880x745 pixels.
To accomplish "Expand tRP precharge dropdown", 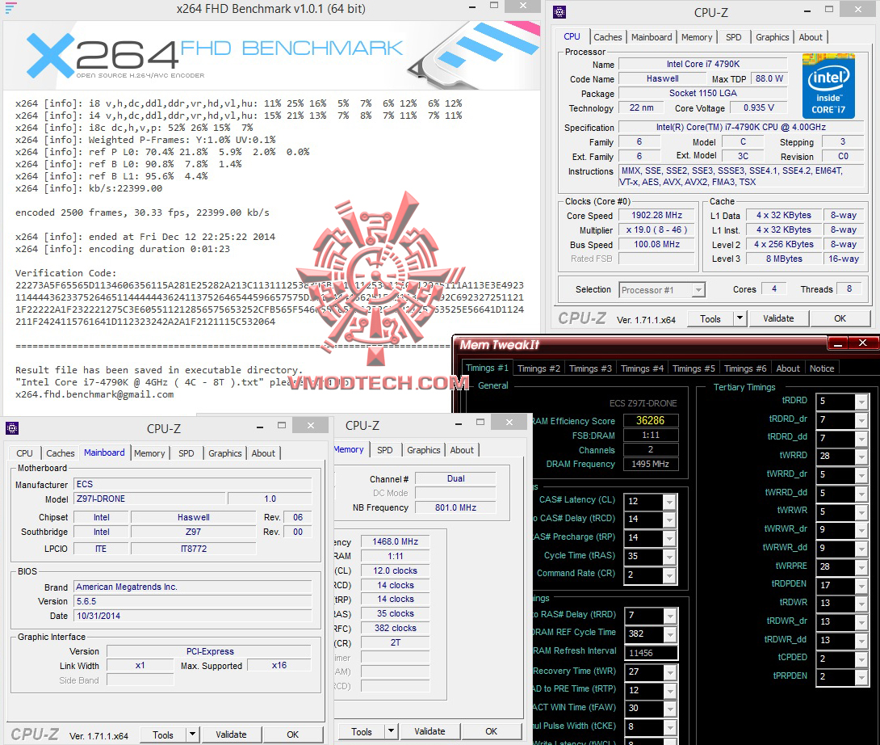I will tap(669, 537).
